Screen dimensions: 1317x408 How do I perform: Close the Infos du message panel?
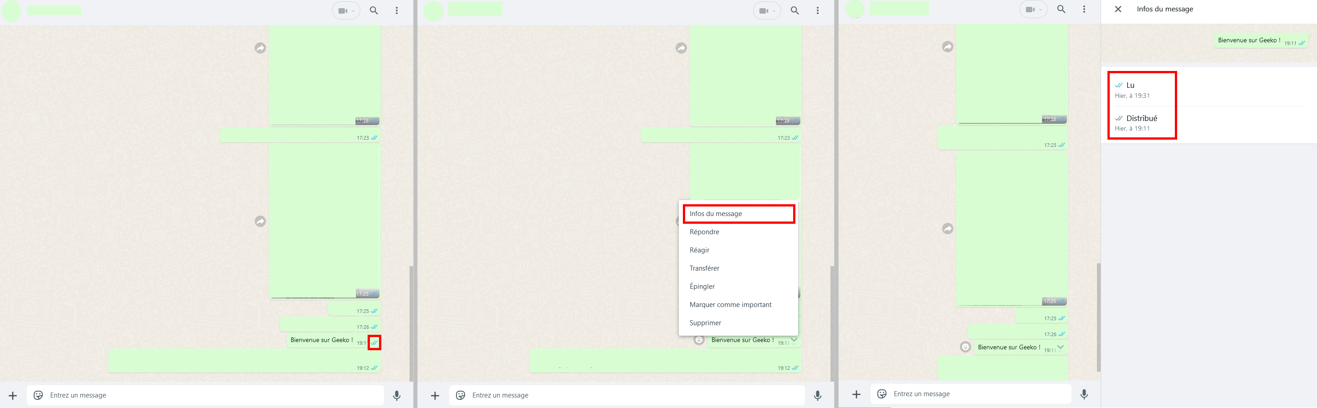pyautogui.click(x=1118, y=9)
